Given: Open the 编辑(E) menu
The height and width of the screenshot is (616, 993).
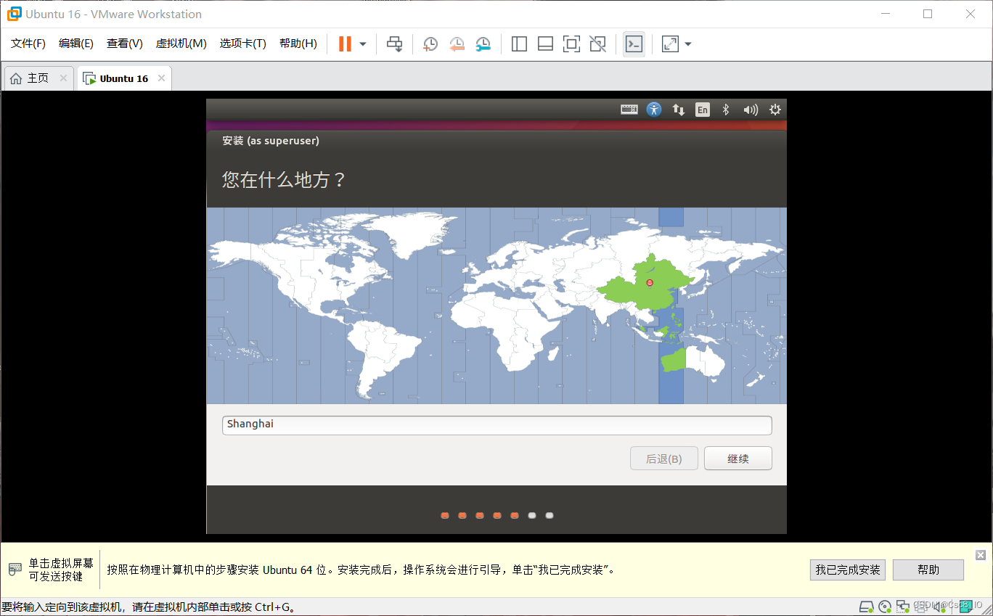Looking at the screenshot, I should point(76,44).
